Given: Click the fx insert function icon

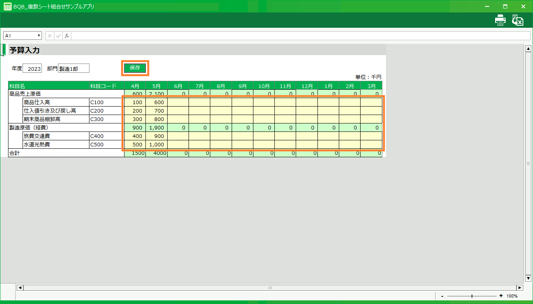Looking at the screenshot, I should pyautogui.click(x=67, y=36).
